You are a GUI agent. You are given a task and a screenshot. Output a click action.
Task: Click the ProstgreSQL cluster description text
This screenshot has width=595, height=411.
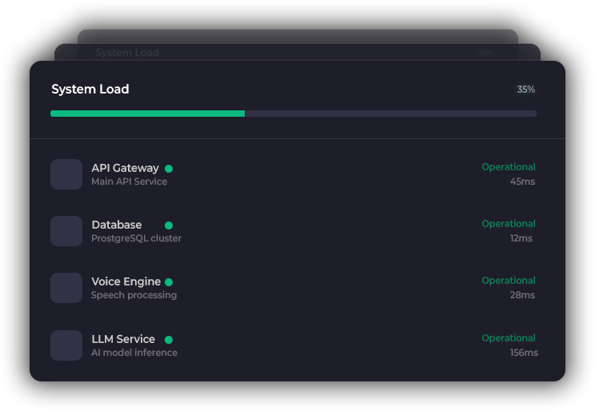pyautogui.click(x=136, y=238)
